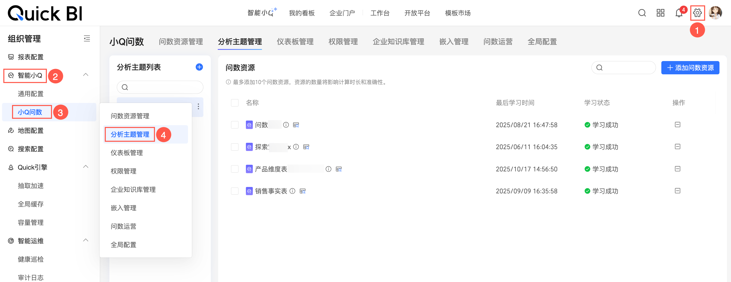Viewport: 731px width, 282px height.
Task: Add a new analysis topic with plus icon
Action: (199, 67)
